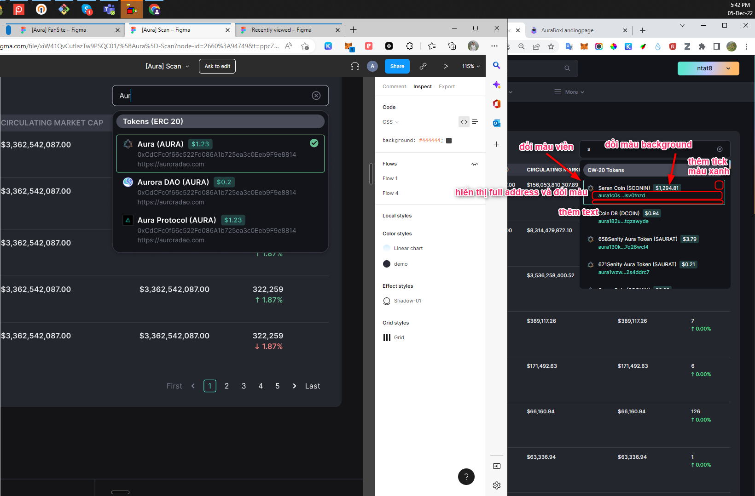Open Chrome extensions puzzle icon
Screen dimensions: 755x496
click(x=702, y=46)
